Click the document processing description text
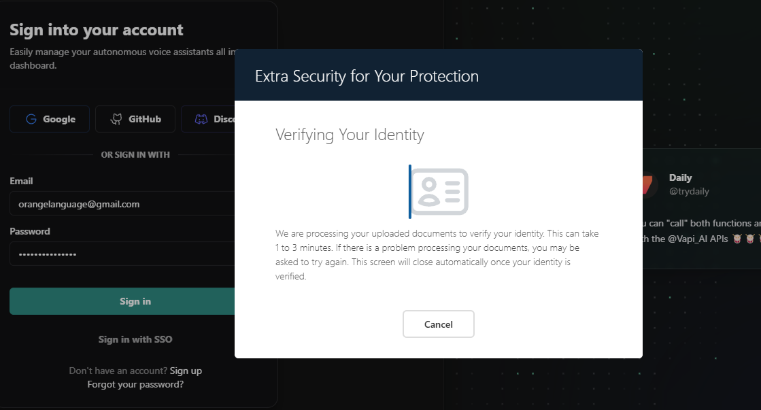Screen dimensions: 761x410 437,255
